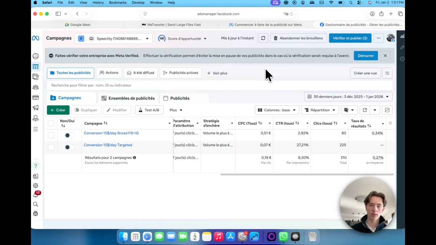Image resolution: width=436 pixels, height=245 pixels.
Task: Click the Créer une vue button
Action: [365, 73]
